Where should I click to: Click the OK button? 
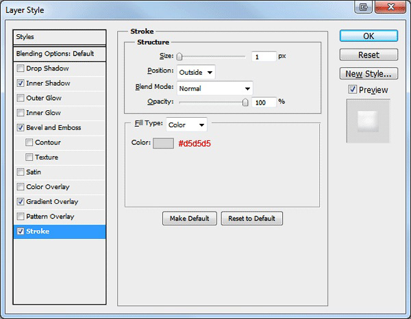pos(369,36)
